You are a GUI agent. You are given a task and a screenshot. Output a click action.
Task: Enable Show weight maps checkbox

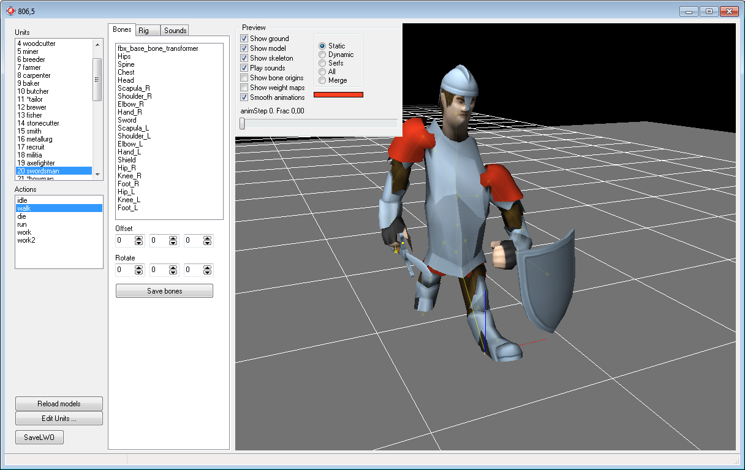coord(244,88)
